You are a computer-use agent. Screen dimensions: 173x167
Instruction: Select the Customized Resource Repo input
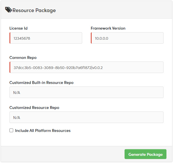86,117
